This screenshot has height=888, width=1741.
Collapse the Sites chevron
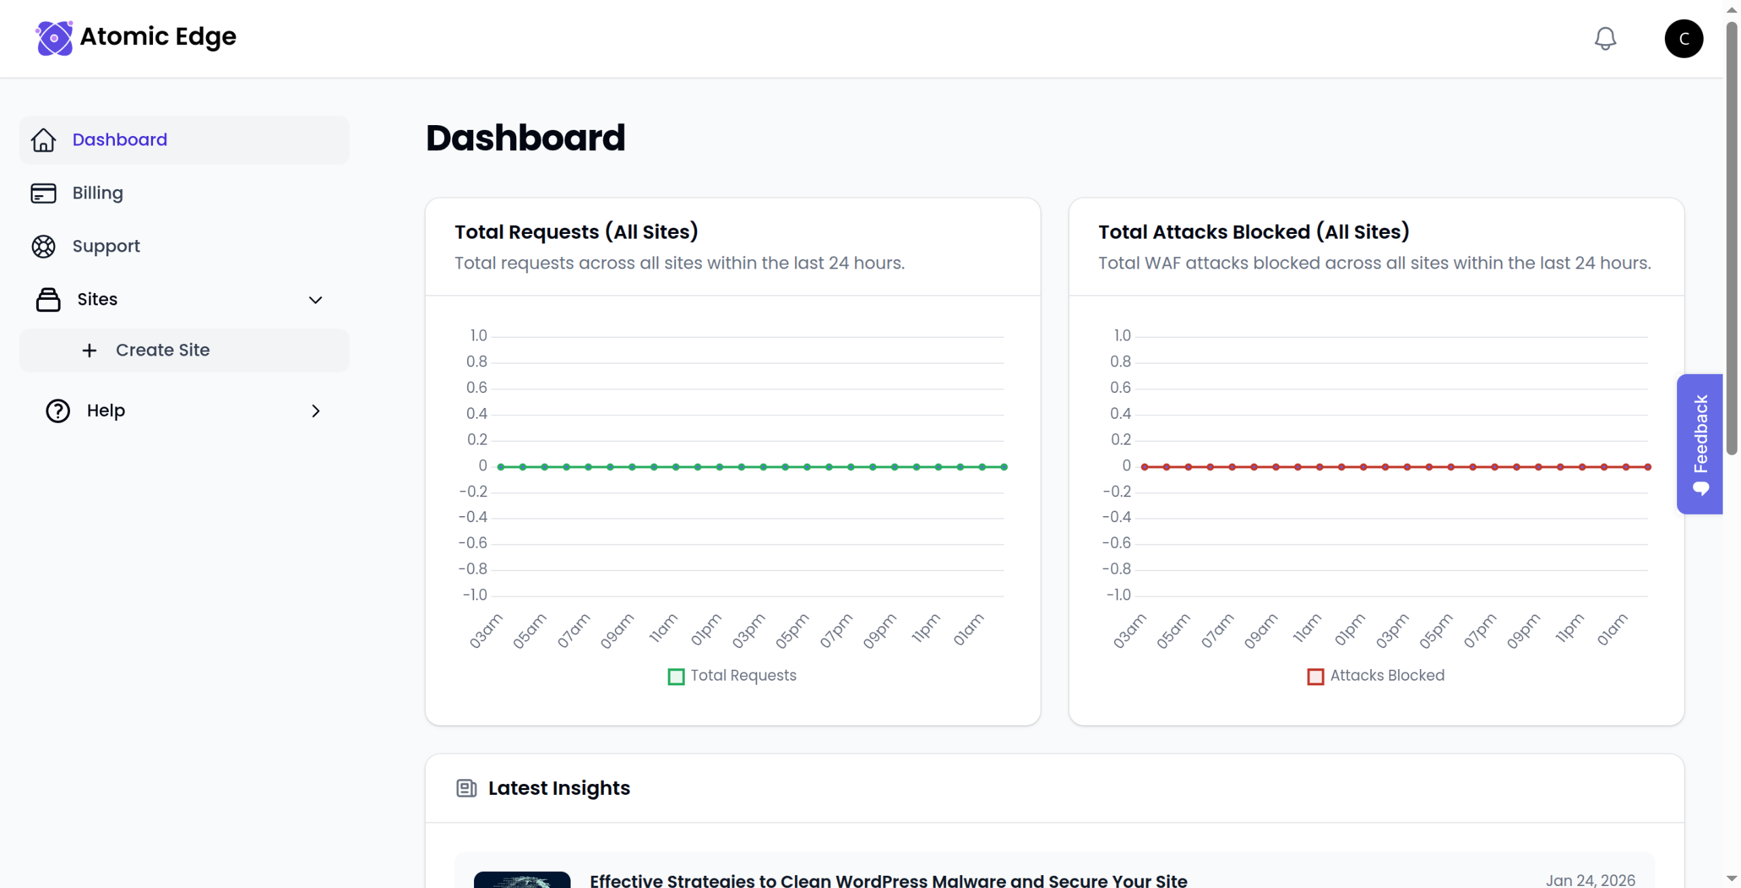point(316,300)
